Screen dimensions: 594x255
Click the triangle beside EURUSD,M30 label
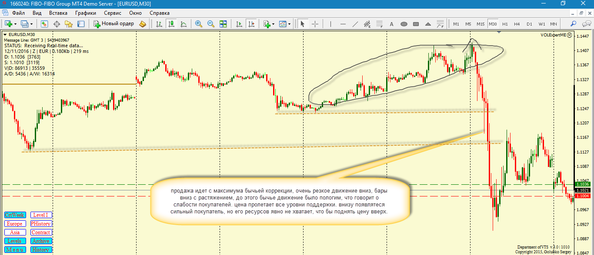click(5, 34)
